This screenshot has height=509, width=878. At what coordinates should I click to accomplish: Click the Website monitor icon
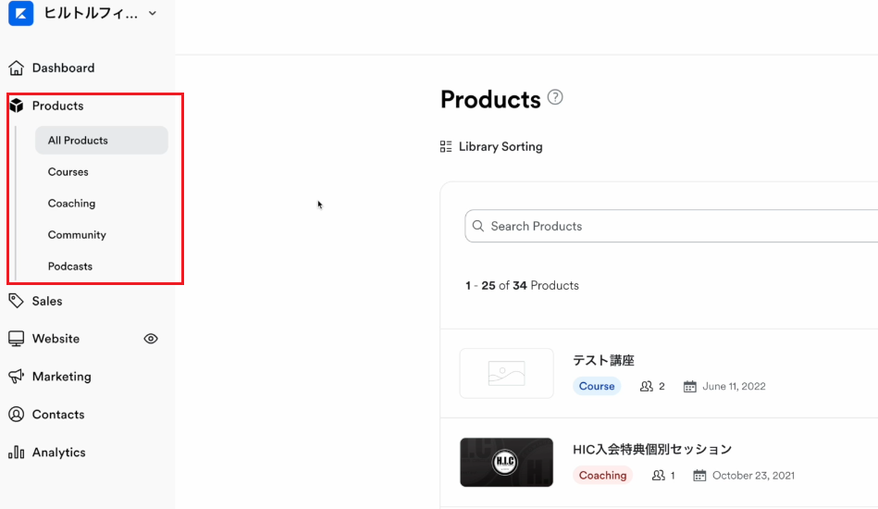click(x=17, y=338)
